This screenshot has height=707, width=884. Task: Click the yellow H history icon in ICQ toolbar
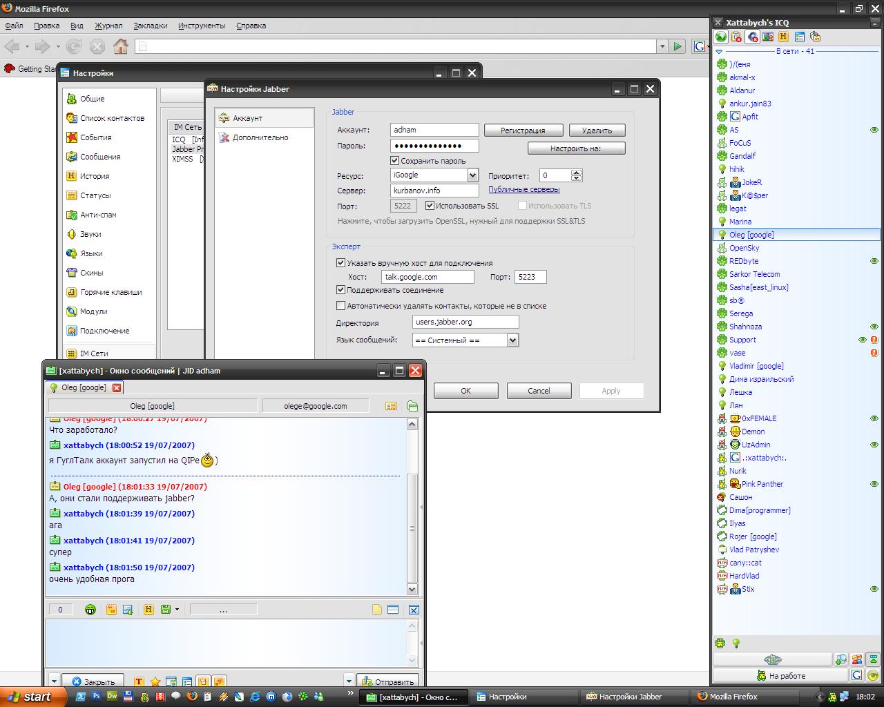pyautogui.click(x=783, y=37)
